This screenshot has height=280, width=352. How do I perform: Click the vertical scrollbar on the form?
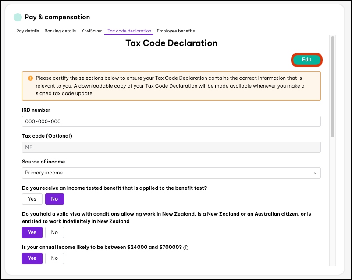point(333,88)
